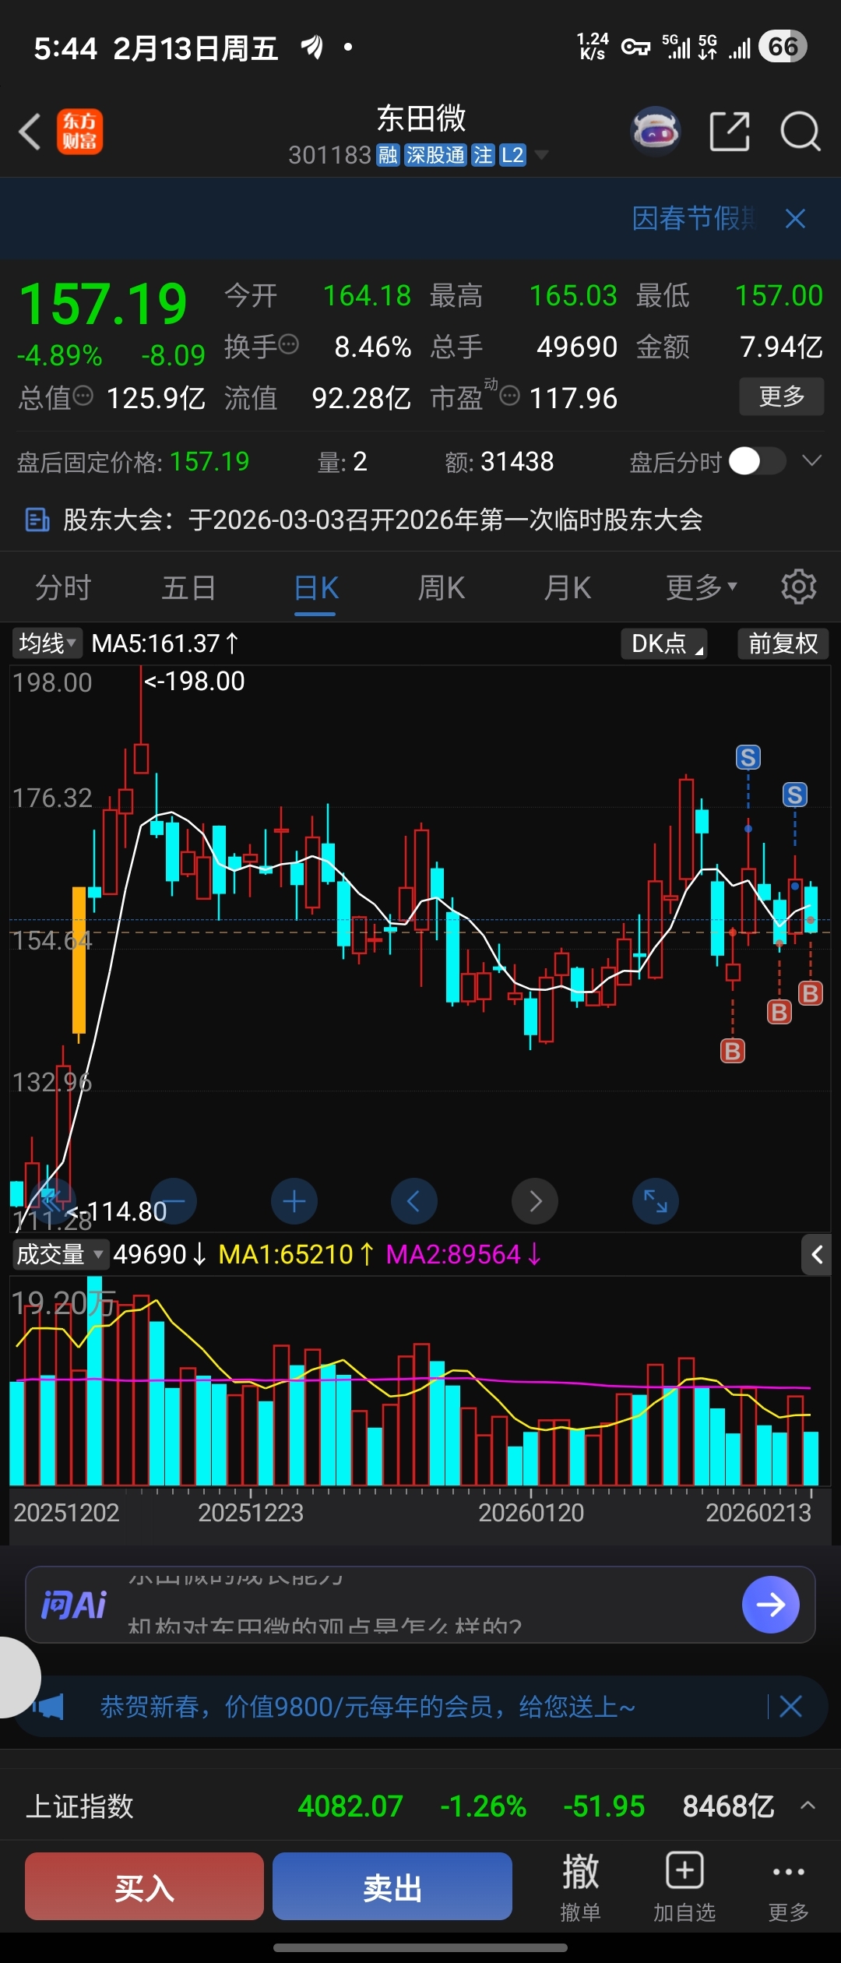841x1963 pixels.
Task: Switch to 周K tab
Action: [442, 587]
